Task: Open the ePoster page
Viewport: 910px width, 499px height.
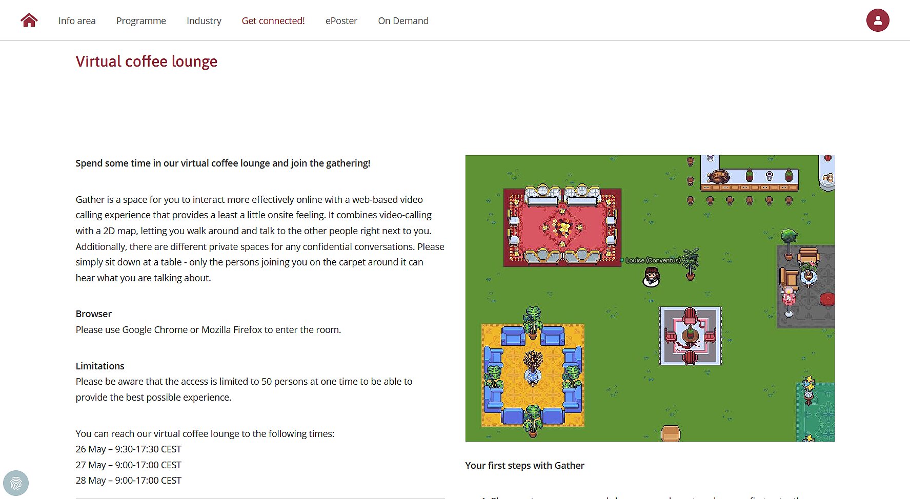Action: (341, 20)
